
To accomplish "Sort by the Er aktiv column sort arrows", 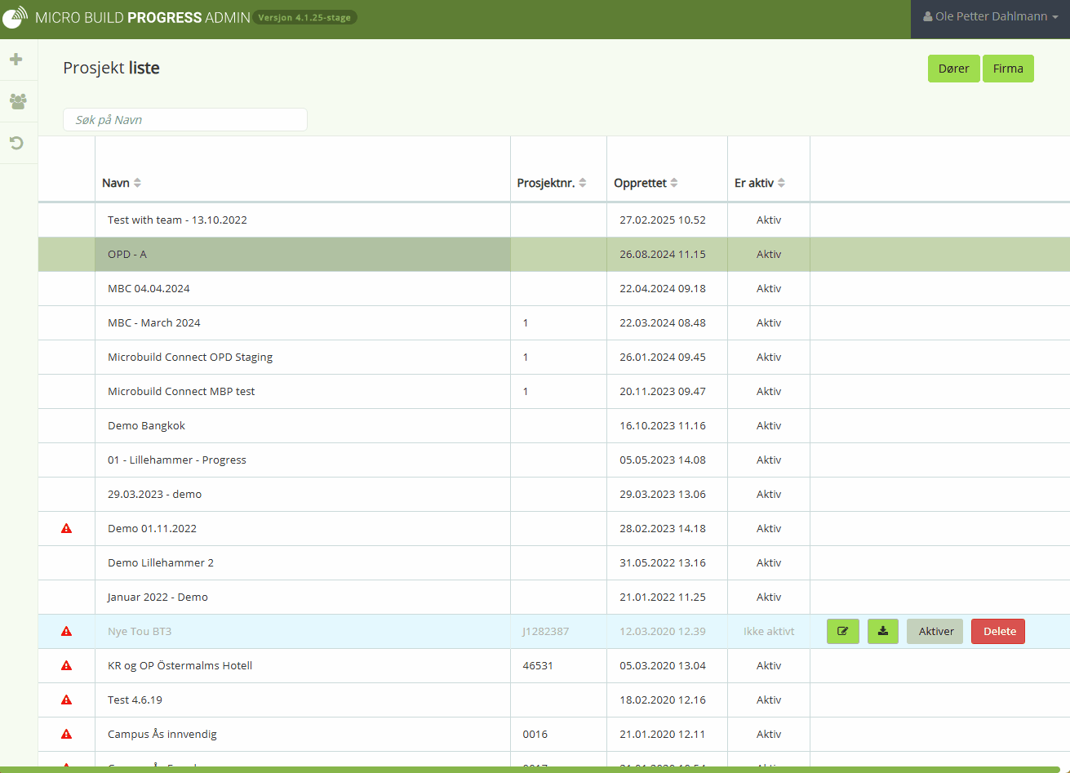I will click(781, 183).
